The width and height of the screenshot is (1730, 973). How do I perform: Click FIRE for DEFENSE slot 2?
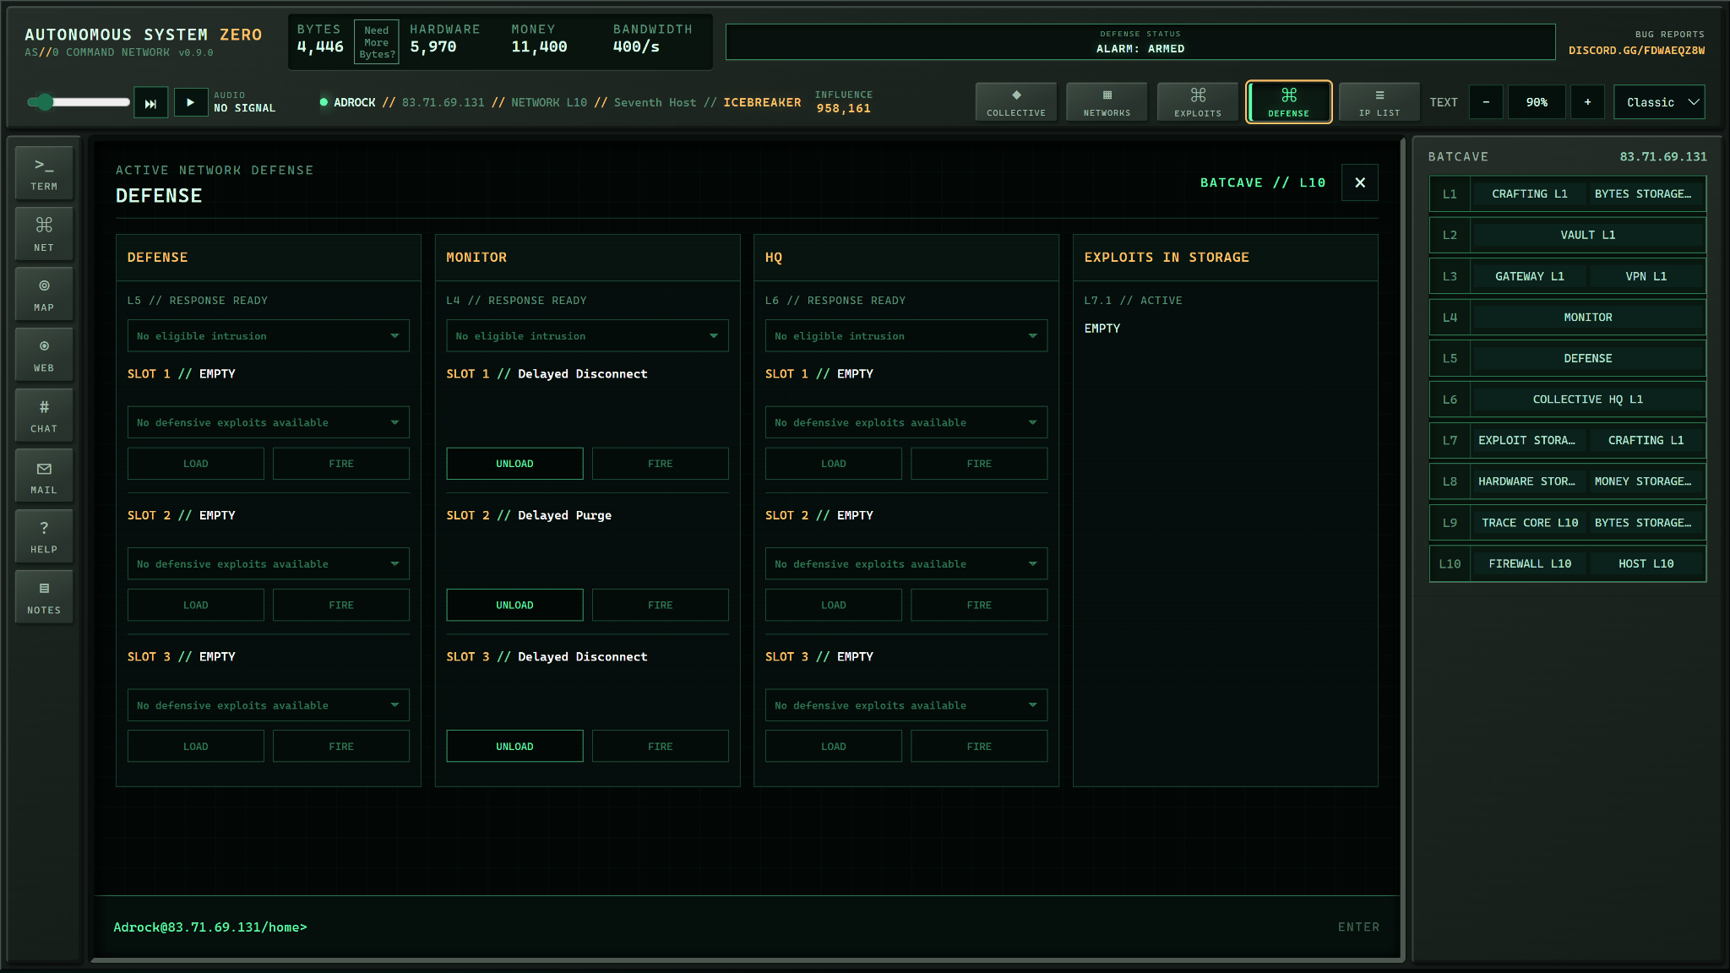(x=341, y=606)
